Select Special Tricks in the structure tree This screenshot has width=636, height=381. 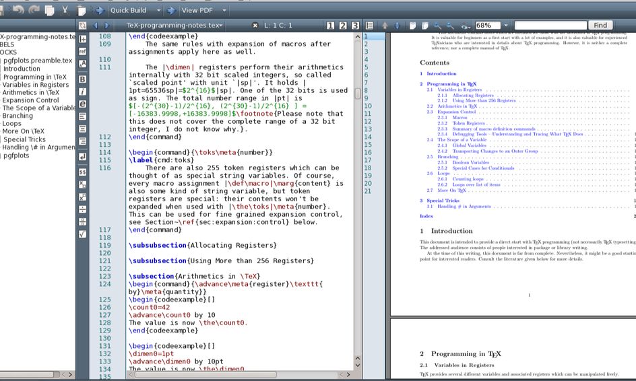click(24, 139)
